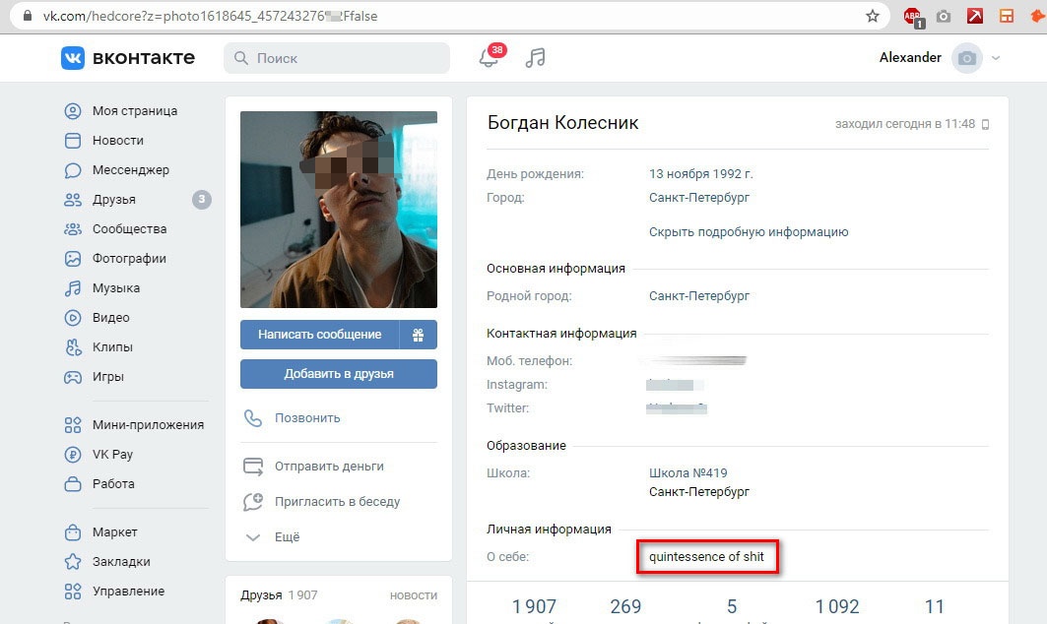Send a gift with the gift icon
Screen dimensions: 1047x624
click(x=418, y=335)
